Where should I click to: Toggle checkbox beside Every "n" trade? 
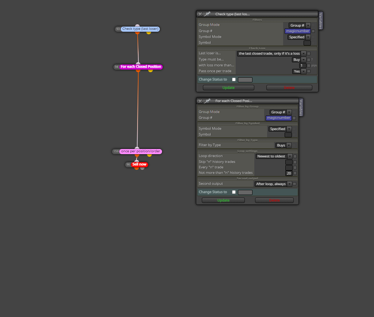(x=295, y=168)
